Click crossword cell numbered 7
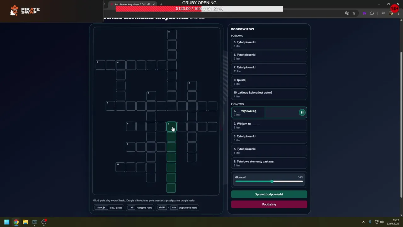Image resolution: width=403 pixels, height=227 pixels. (x=111, y=106)
